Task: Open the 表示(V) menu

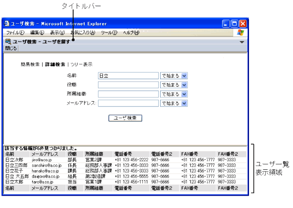Action: point(57,32)
